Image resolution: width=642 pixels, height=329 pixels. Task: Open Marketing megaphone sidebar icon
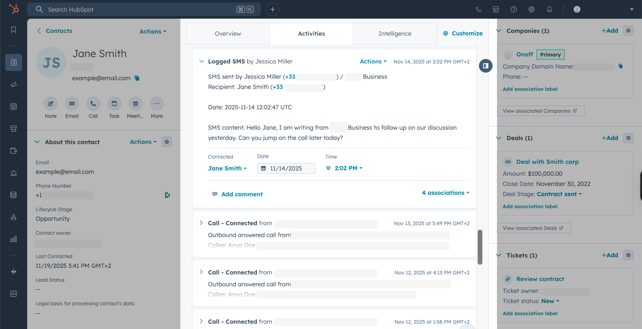[14, 84]
